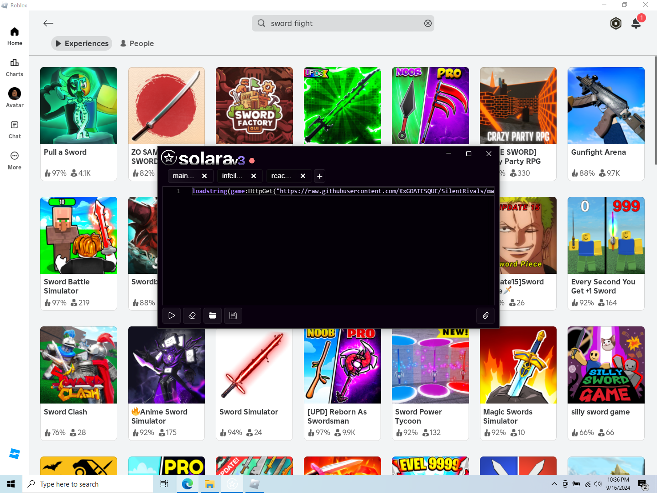
Task: Open the Home sidebar icon
Action: click(15, 32)
